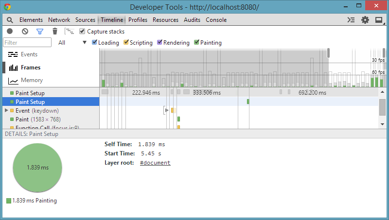Click the left overview window handle
This screenshot has height=220, width=389.
329,53
